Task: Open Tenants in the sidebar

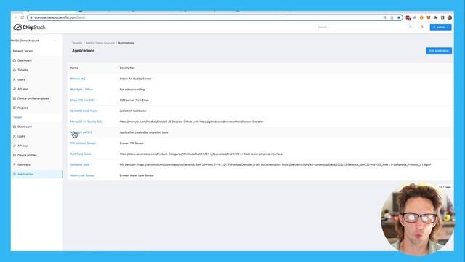Action: (23, 70)
